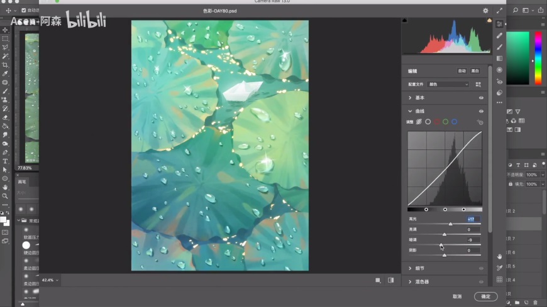Select Camera Raw Hand tool at bottom
The height and width of the screenshot is (307, 547).
(500, 257)
